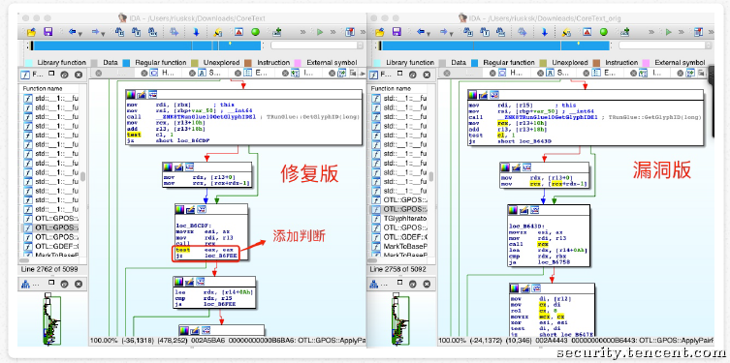Click Save icon in CoreText_orig window
Screen dimensions: 730x363
pyautogui.click(x=397, y=32)
